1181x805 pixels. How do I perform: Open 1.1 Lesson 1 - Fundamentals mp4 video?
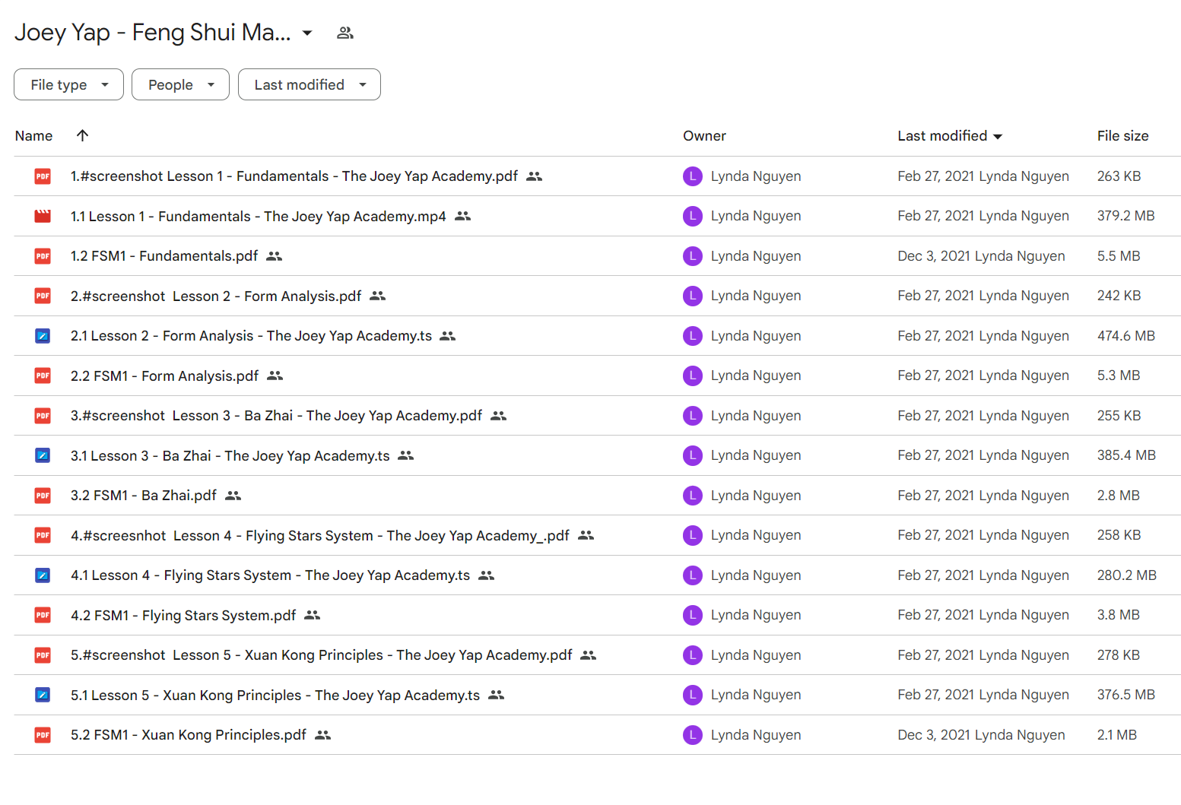tap(259, 216)
